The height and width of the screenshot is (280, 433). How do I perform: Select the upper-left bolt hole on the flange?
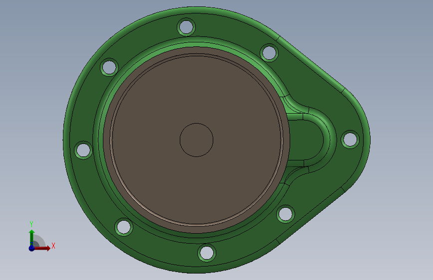(109, 67)
